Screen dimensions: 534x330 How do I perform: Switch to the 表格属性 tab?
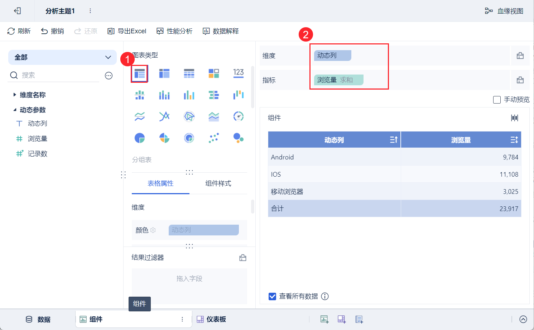coord(160,183)
